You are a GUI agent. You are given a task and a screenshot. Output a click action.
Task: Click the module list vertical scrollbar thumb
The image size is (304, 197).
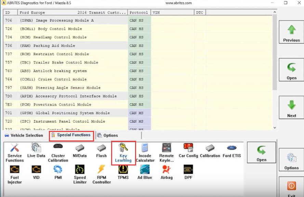click(x=275, y=52)
